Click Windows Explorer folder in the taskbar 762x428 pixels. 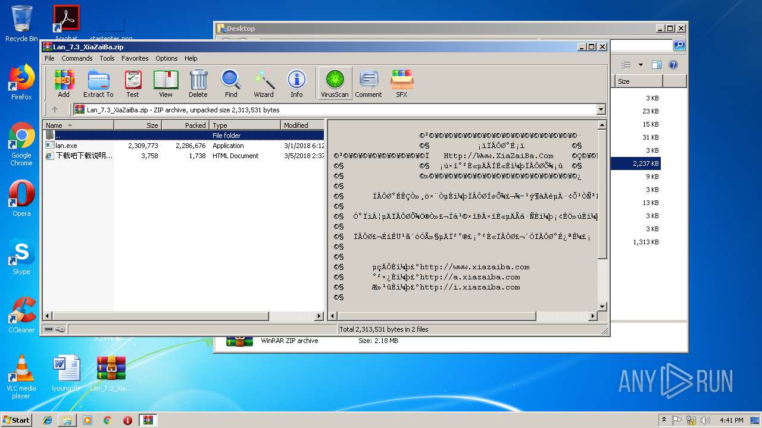point(67,420)
